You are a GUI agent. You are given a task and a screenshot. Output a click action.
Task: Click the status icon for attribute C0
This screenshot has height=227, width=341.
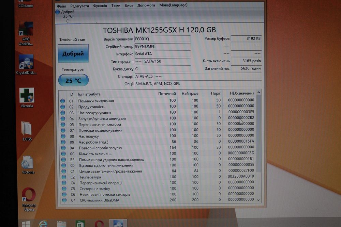point(64,165)
